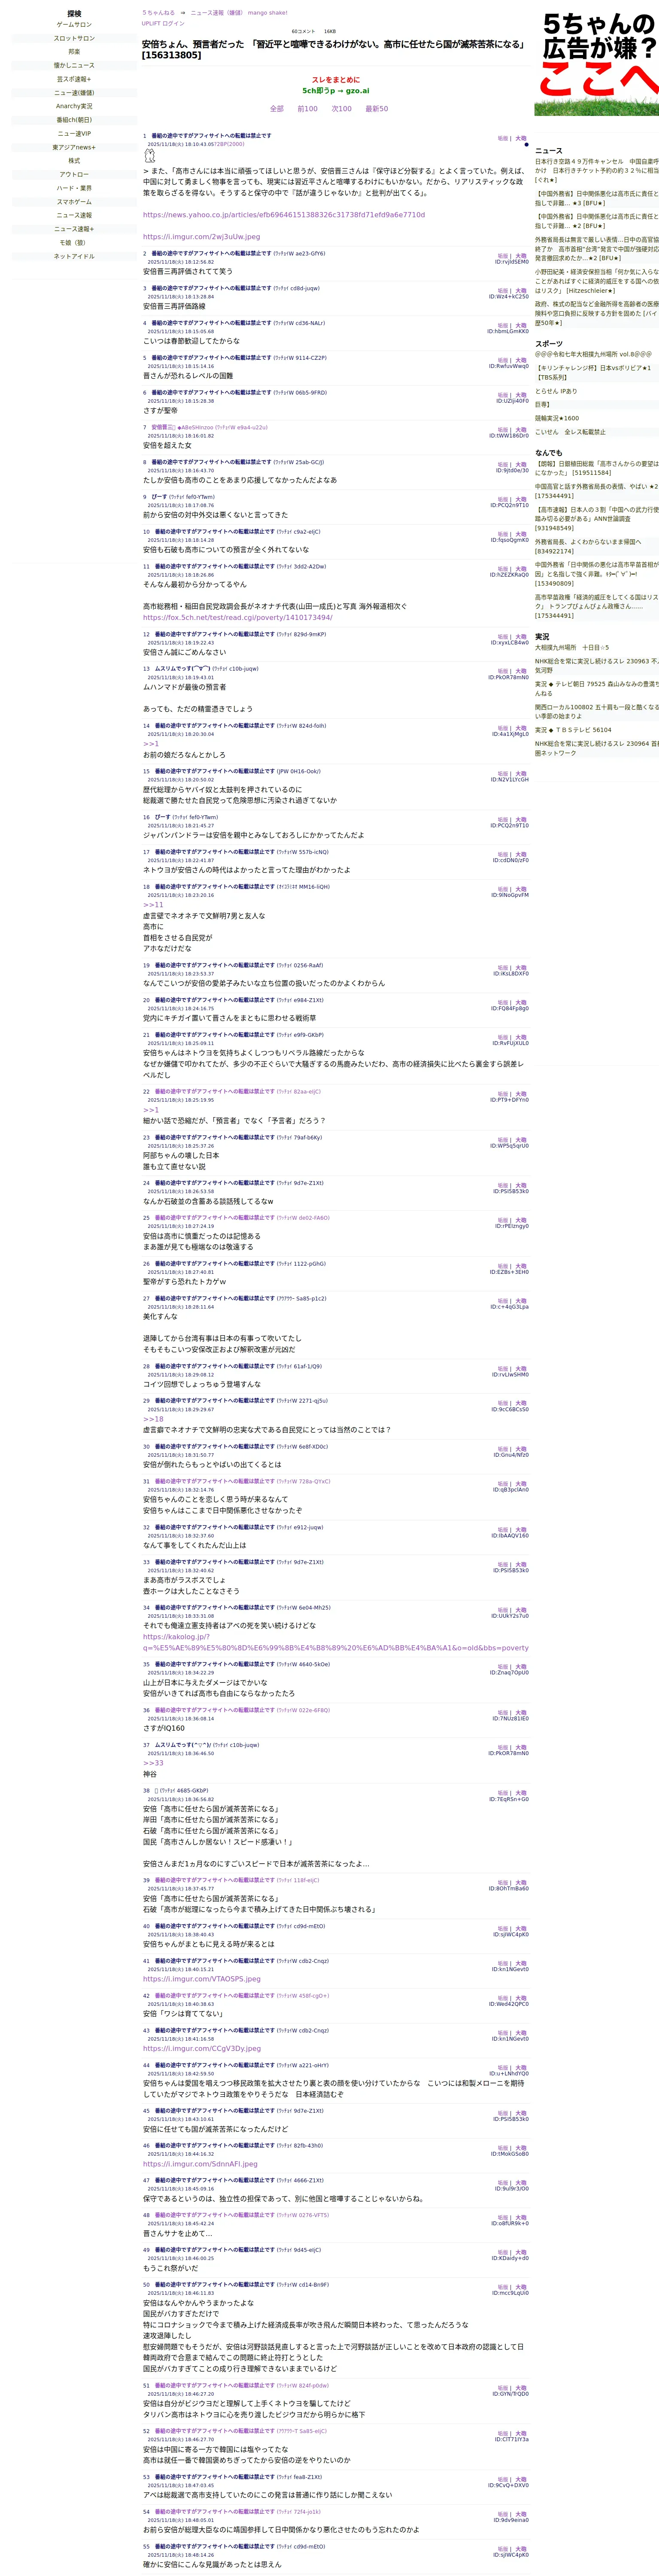
Task: Open the スロットサロン board in sidebar
Action: (x=74, y=38)
